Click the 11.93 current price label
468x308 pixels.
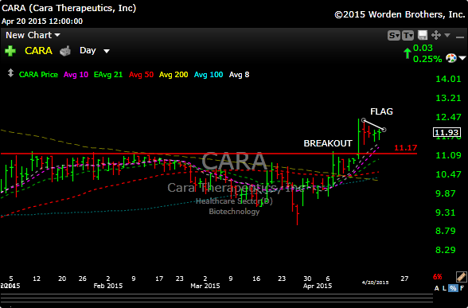point(447,132)
